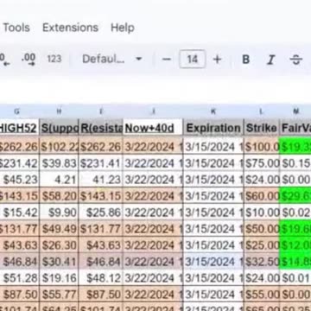Viewport: 311px width, 311px height.
Task: Select the cell with $231.41
Action: tap(100, 163)
